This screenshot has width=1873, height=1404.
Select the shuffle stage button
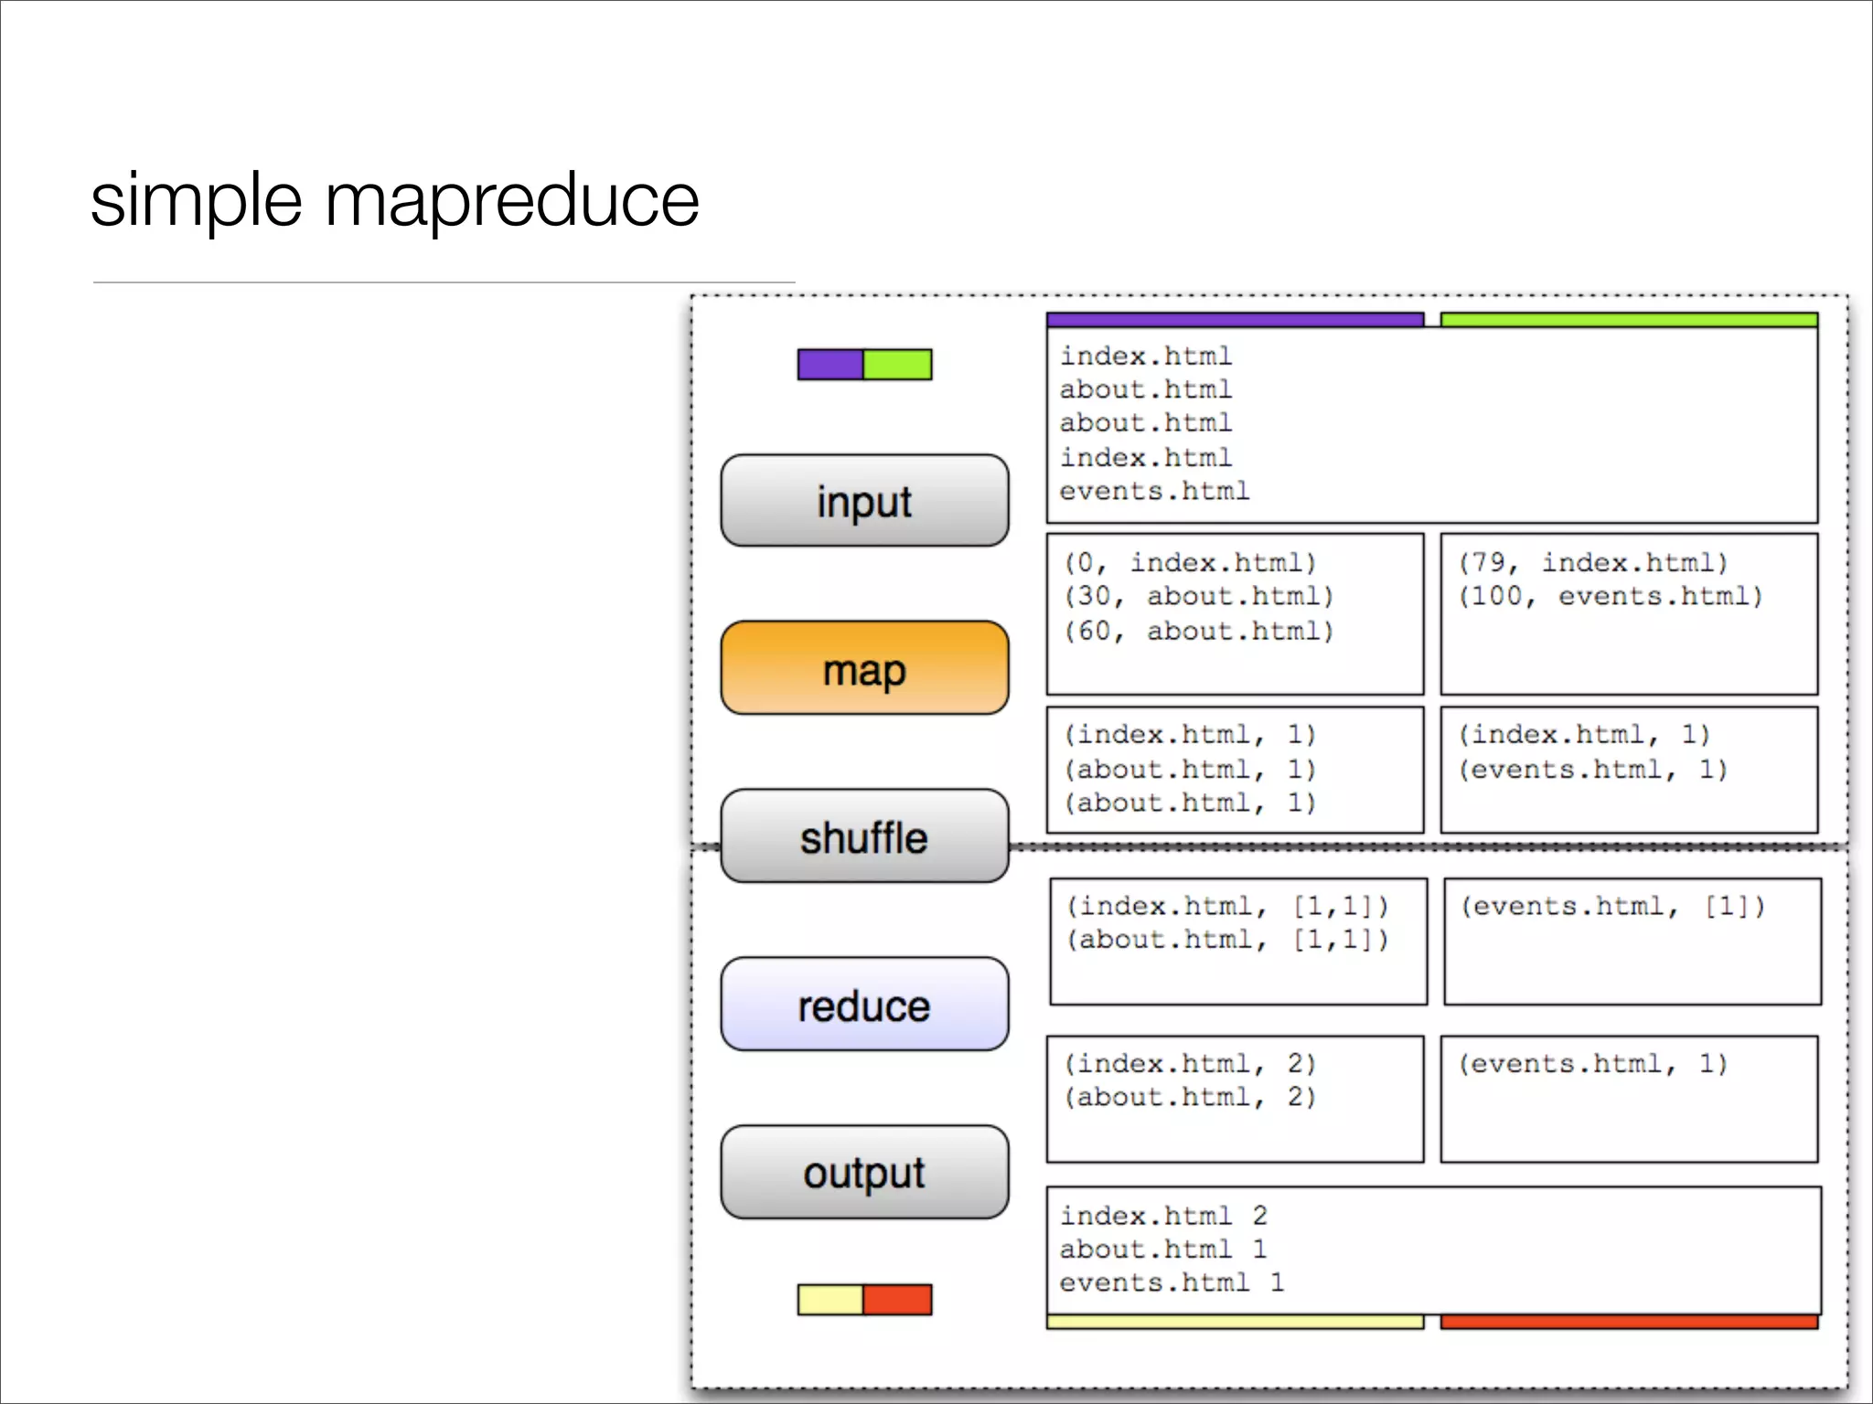[864, 836]
